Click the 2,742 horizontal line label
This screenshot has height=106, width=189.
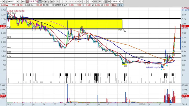(9, 27)
